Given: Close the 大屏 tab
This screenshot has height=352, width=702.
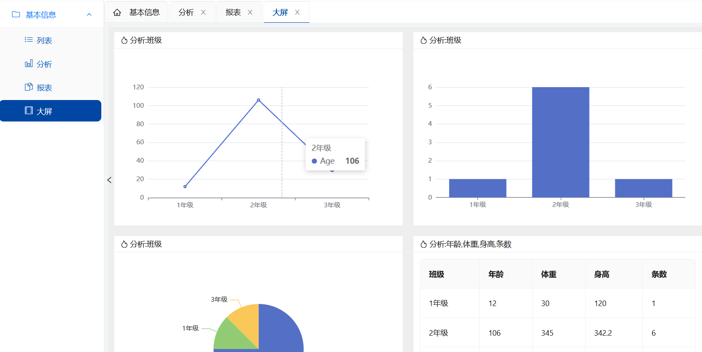Looking at the screenshot, I should 298,12.
